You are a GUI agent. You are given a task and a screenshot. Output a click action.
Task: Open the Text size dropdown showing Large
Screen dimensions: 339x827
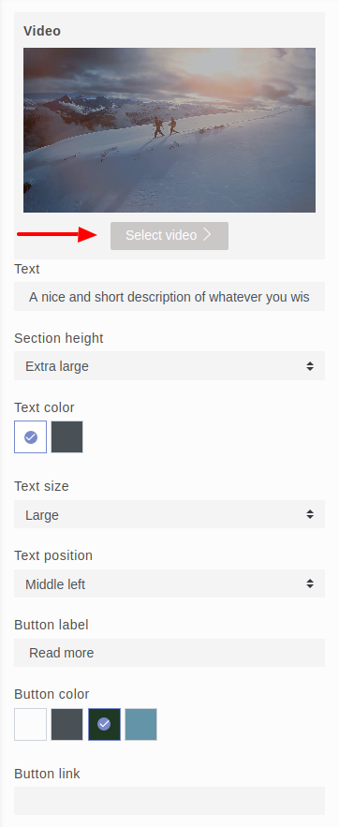[x=169, y=514]
